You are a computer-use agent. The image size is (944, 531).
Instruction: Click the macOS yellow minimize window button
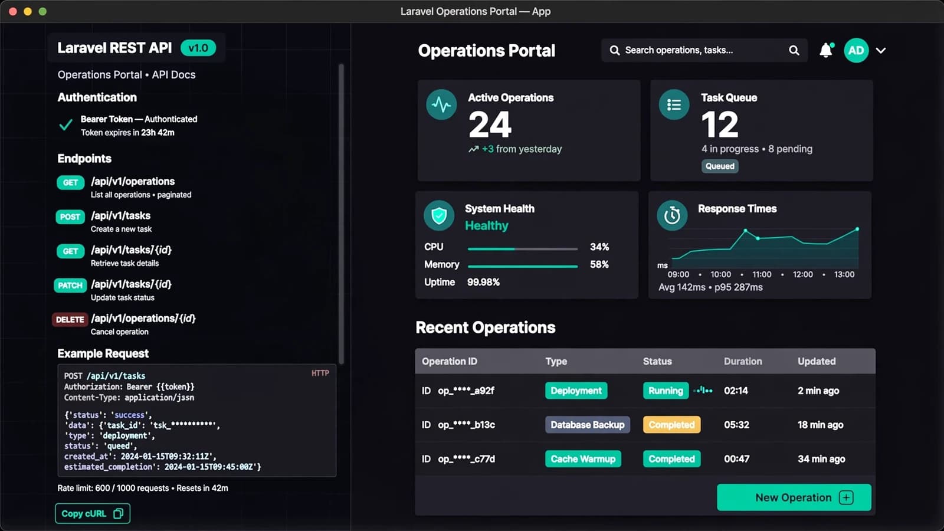(x=28, y=11)
